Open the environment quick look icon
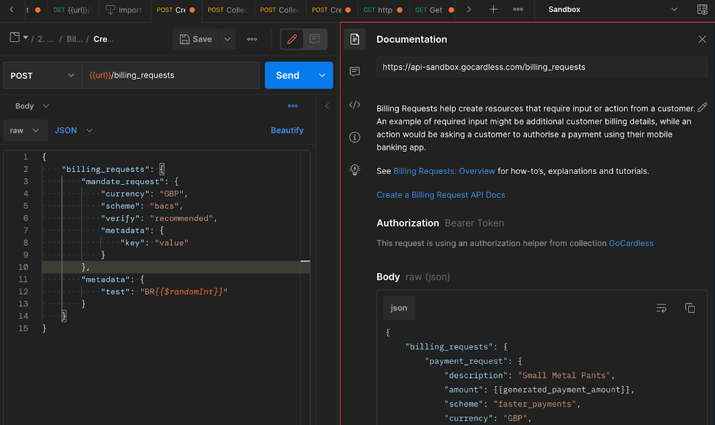 pos(702,10)
